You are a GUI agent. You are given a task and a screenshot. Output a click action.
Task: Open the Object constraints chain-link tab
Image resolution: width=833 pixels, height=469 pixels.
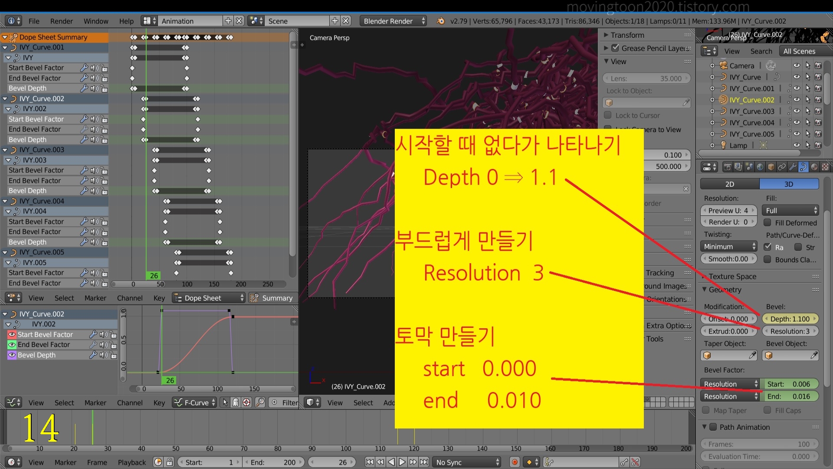click(x=782, y=167)
